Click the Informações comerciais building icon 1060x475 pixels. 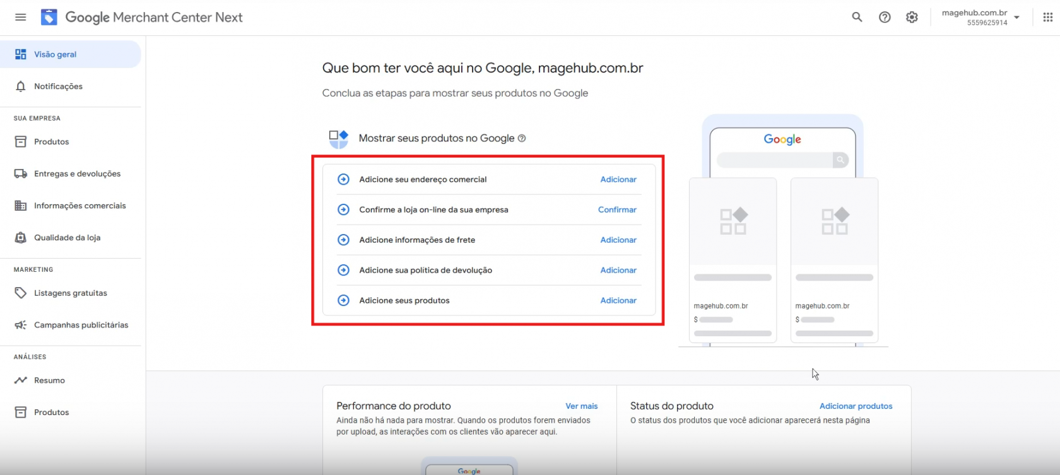21,206
